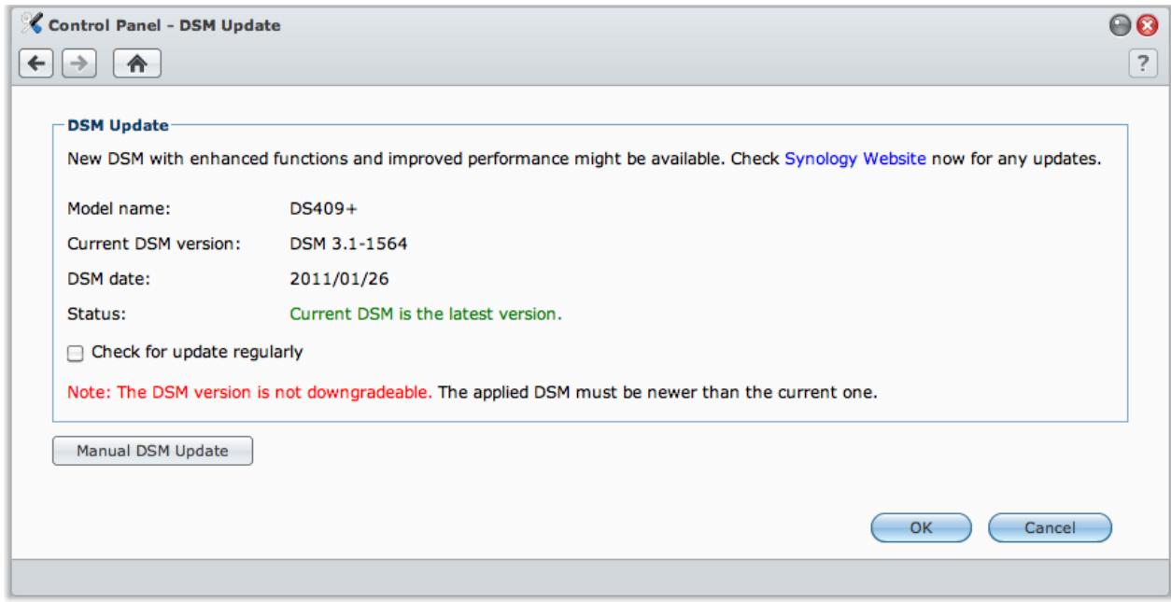Click the Current DSM version label
Image resolution: width=1171 pixels, height=602 pixels.
coord(155,245)
